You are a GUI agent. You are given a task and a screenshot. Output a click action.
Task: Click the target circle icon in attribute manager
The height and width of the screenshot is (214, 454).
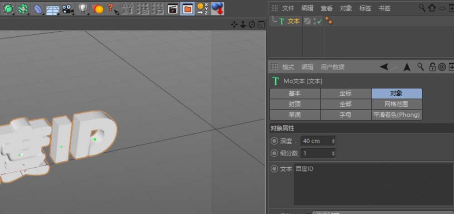(442, 67)
